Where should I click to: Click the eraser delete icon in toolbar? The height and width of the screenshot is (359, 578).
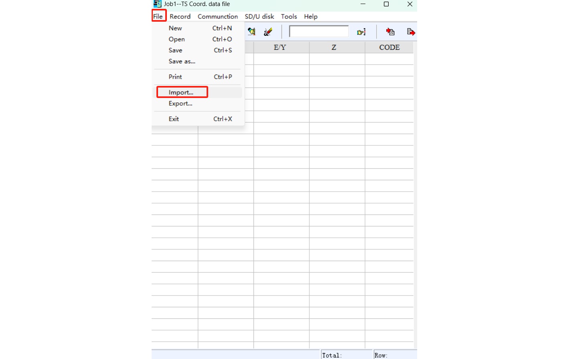(268, 31)
